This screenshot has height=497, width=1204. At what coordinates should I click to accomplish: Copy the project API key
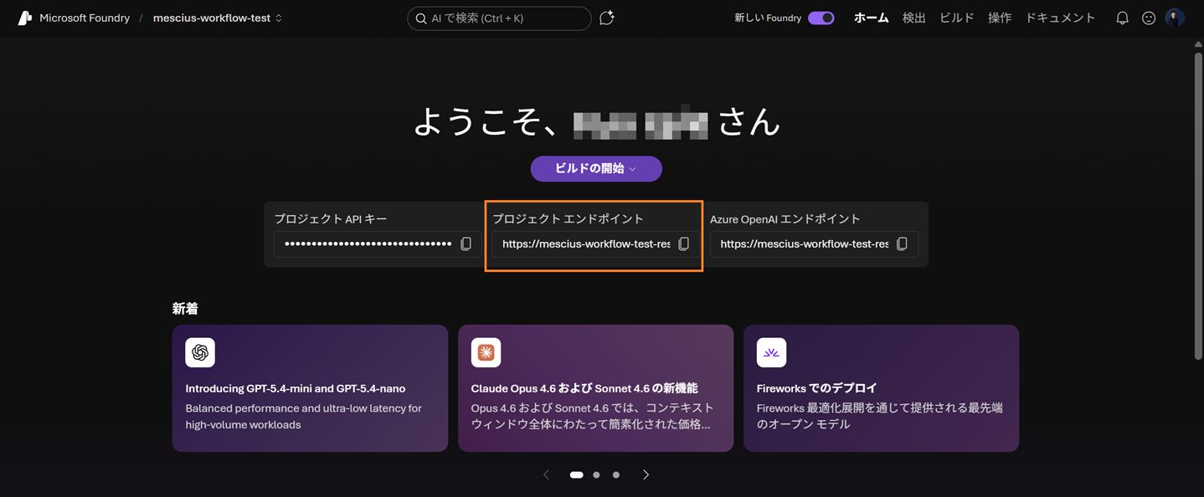click(x=466, y=244)
